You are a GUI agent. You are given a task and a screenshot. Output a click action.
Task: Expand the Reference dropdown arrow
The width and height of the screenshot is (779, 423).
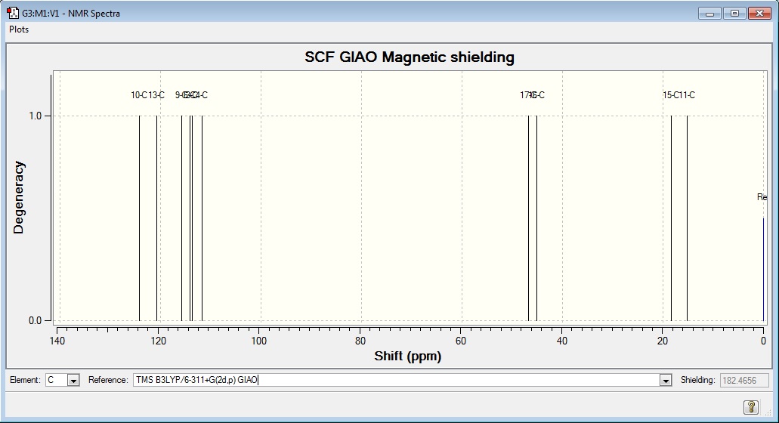pos(666,380)
